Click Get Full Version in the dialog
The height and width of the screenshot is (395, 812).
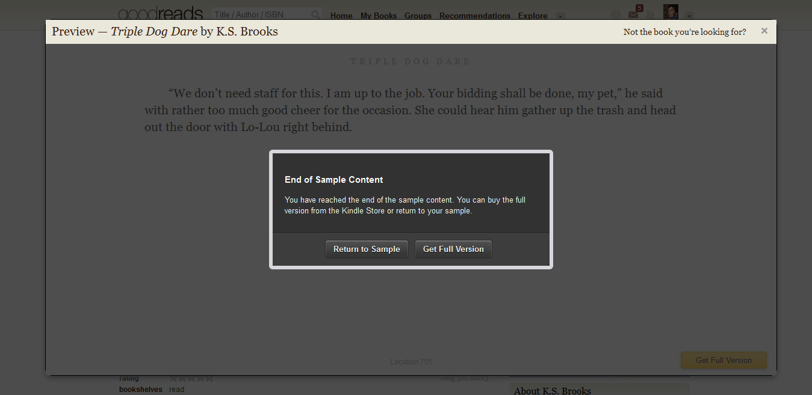453,250
